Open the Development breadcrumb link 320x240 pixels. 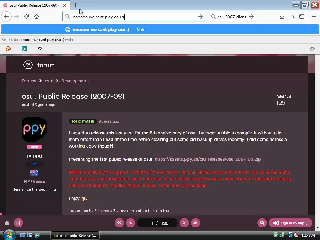click(74, 81)
